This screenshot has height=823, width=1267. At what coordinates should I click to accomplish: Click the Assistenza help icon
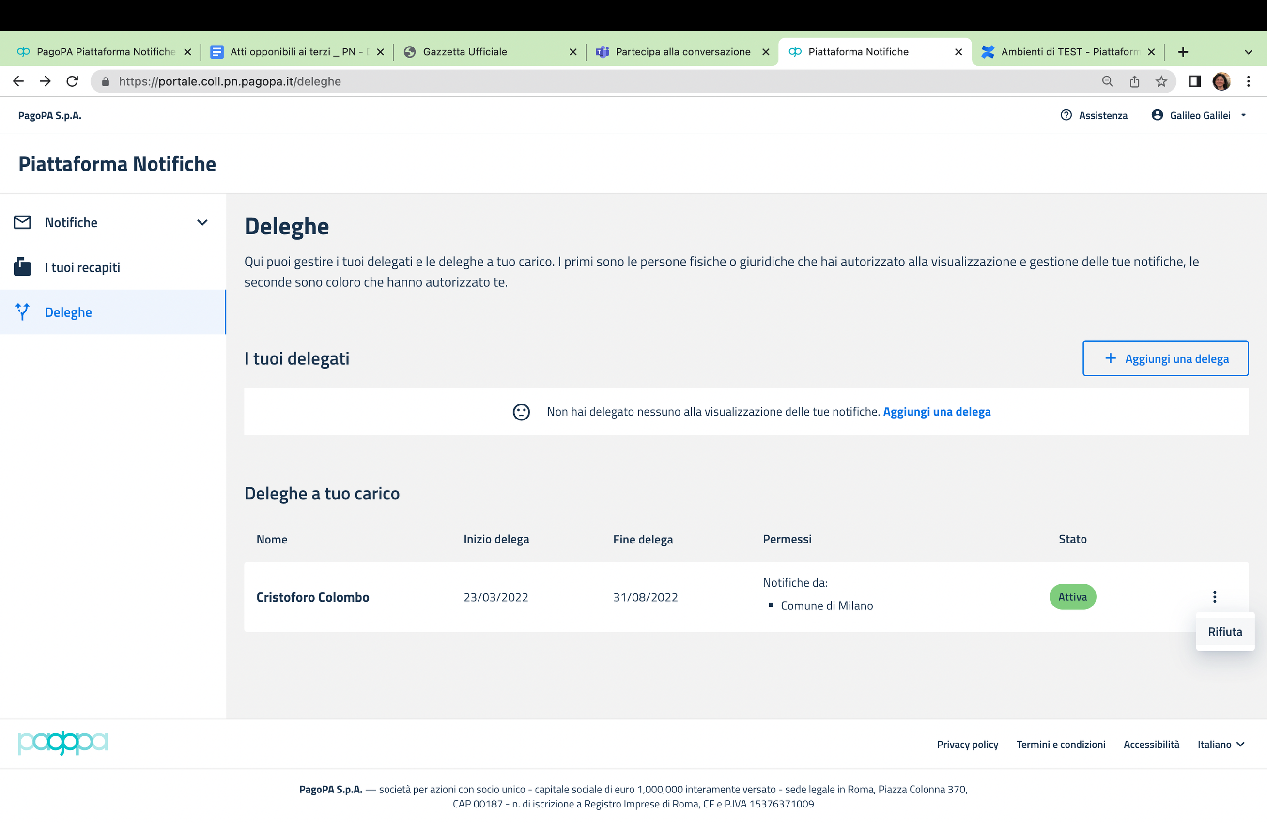pos(1066,115)
